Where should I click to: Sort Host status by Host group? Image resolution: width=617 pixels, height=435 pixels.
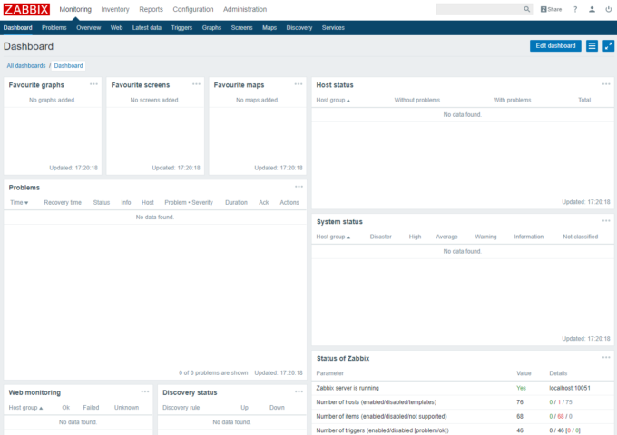(x=333, y=101)
